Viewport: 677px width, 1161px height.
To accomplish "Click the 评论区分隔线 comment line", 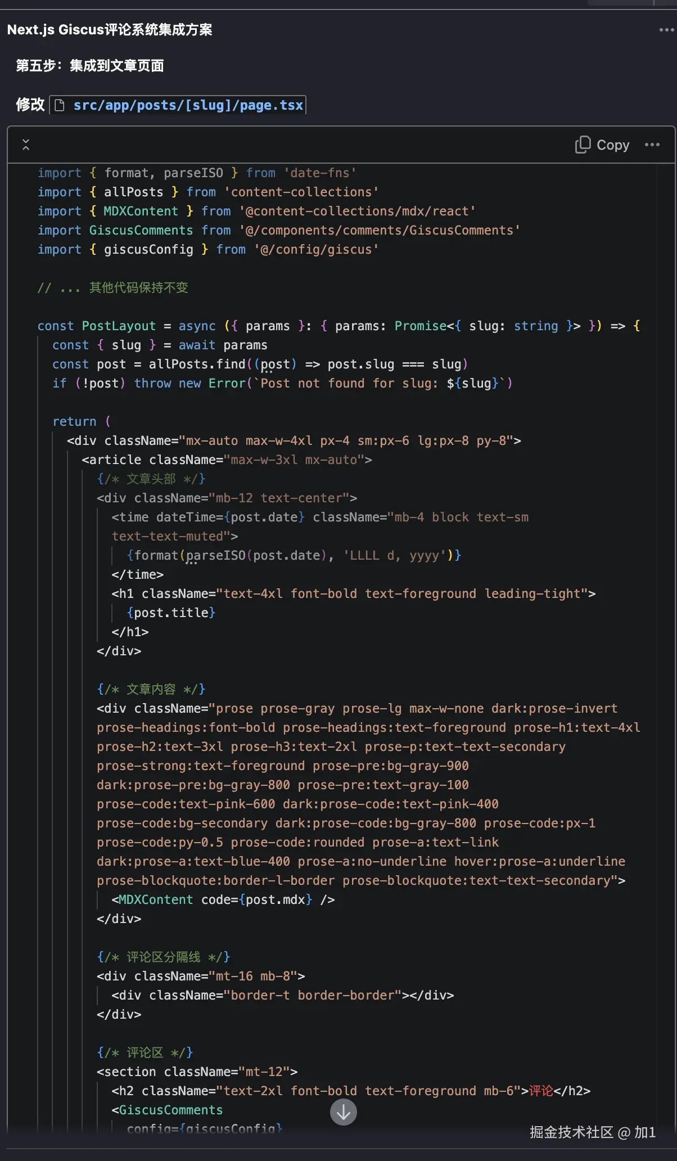I will click(x=163, y=957).
